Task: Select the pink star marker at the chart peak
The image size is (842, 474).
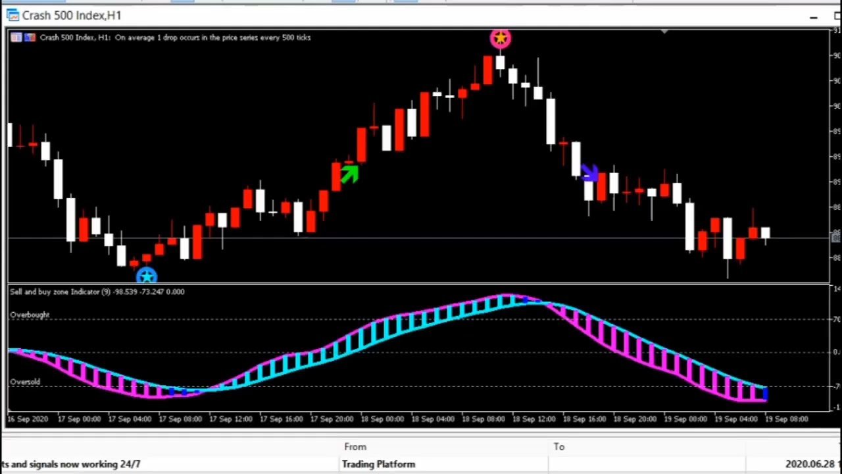Action: (x=501, y=39)
